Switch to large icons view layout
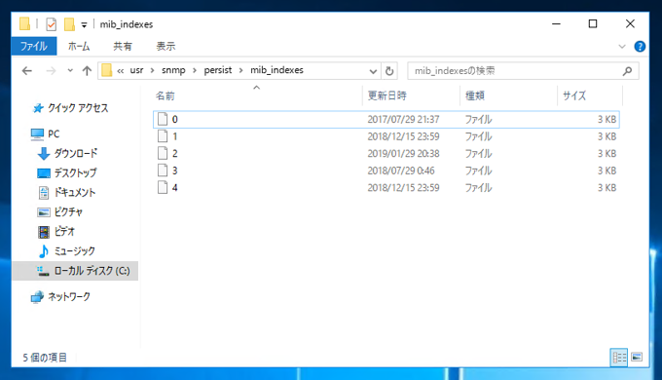This screenshot has height=380, width=662. point(637,358)
